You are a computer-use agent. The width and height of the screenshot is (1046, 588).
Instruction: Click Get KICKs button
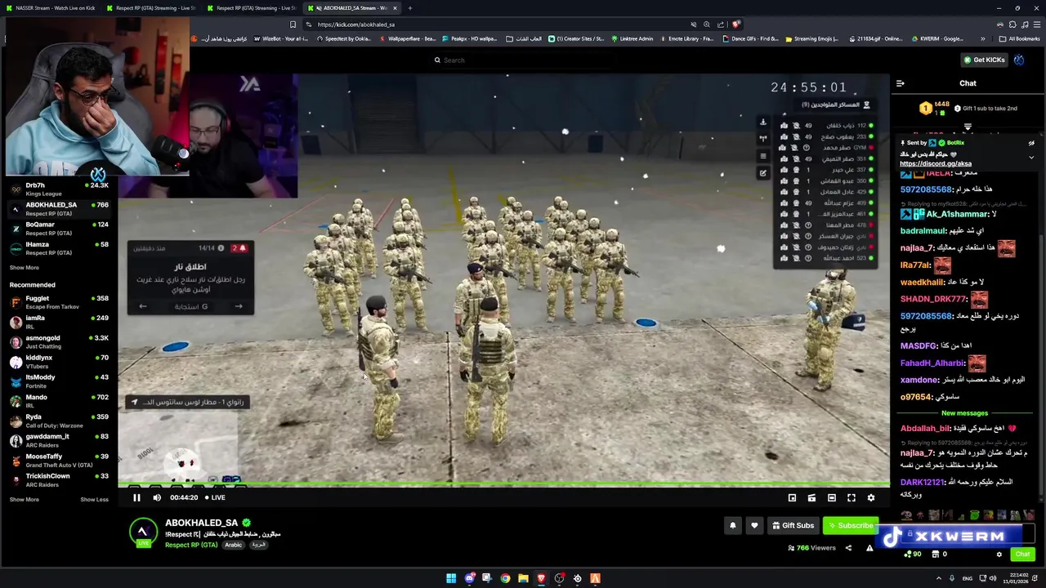(x=984, y=60)
